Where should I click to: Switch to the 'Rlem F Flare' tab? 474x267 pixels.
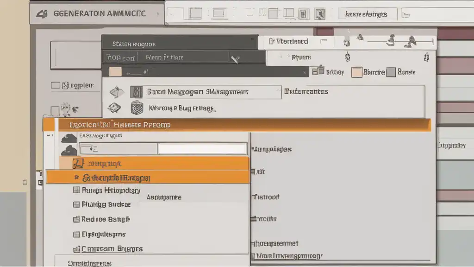183,57
